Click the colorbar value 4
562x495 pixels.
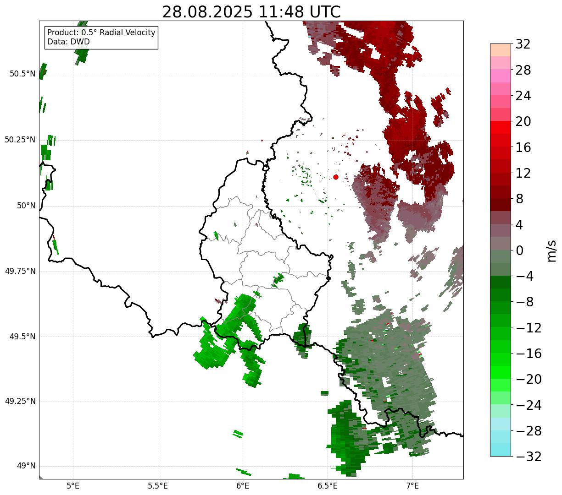pyautogui.click(x=519, y=225)
